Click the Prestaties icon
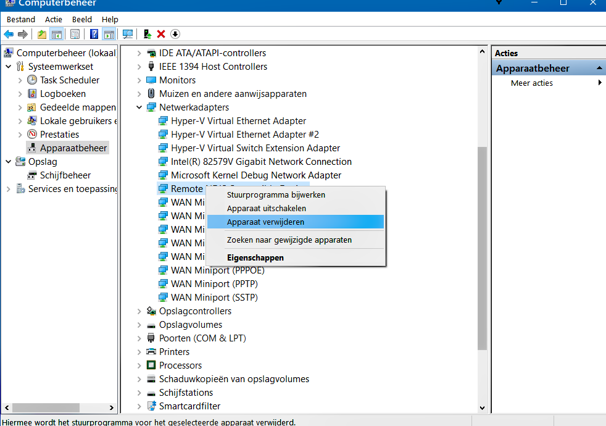The image size is (606, 426). (32, 134)
